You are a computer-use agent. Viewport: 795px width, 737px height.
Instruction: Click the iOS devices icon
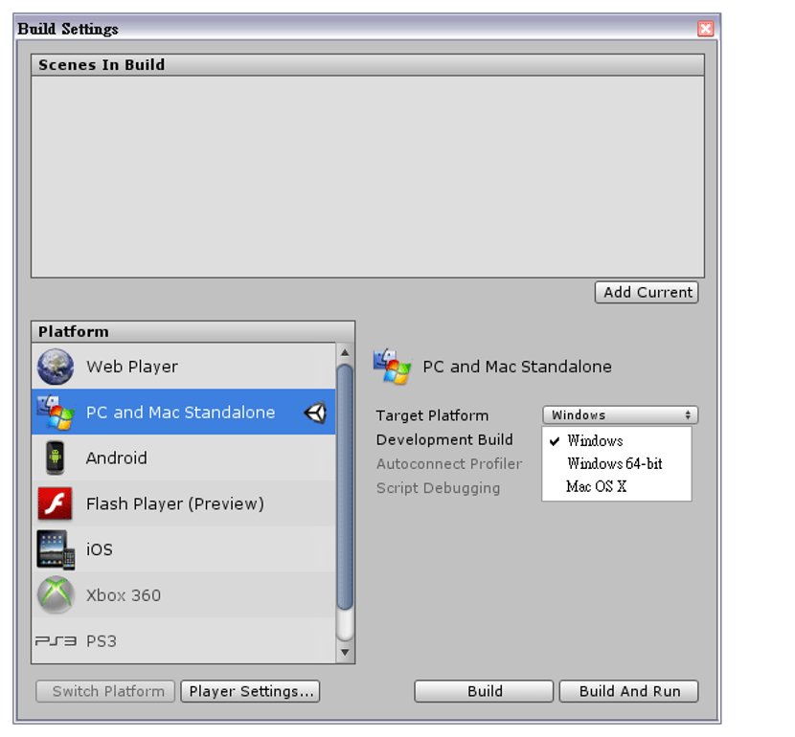[56, 550]
